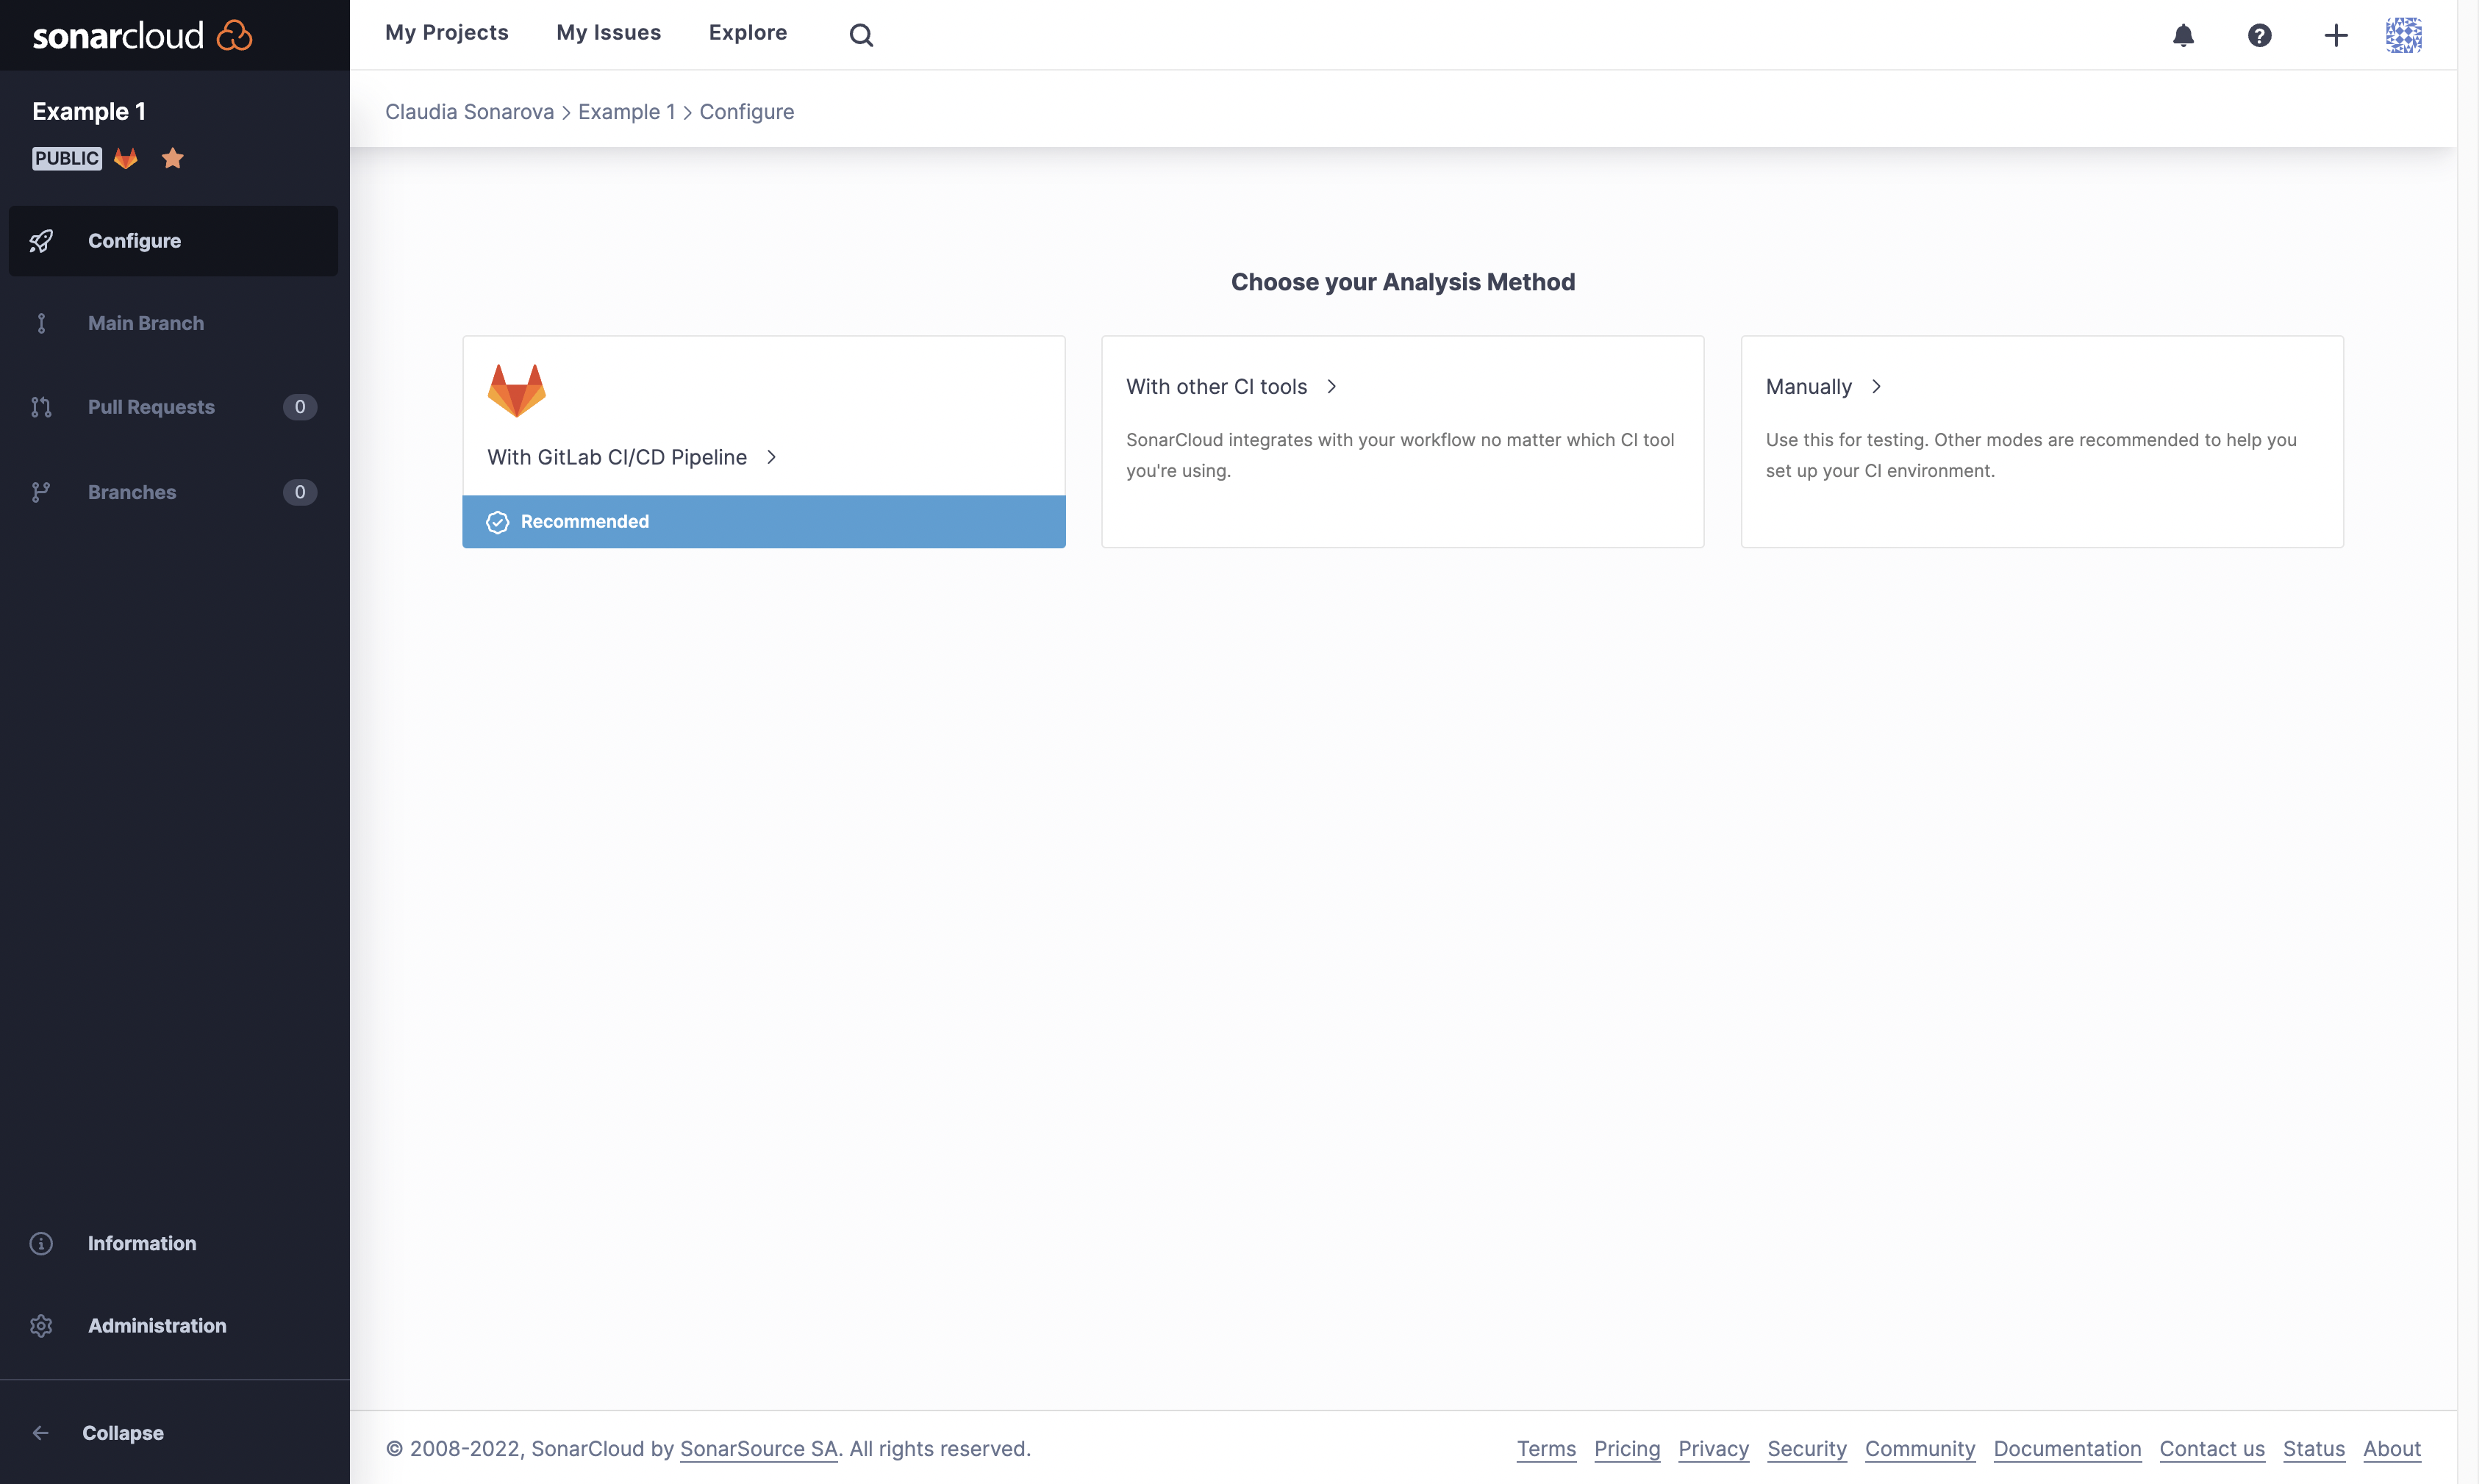Open the Community footer link
Viewport: 2482px width, 1484px height.
pos(1920,1449)
